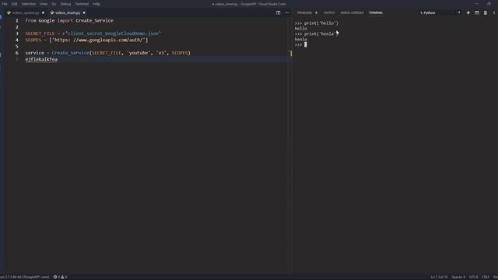Click the terminal prompt input line
The width and height of the screenshot is (498, 280).
tap(301, 45)
